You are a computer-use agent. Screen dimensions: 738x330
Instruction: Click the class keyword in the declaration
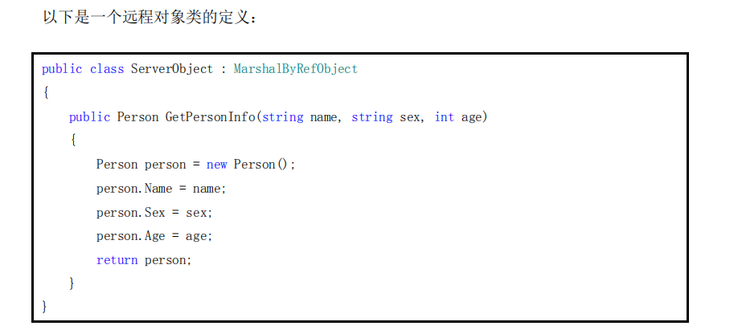(x=106, y=69)
